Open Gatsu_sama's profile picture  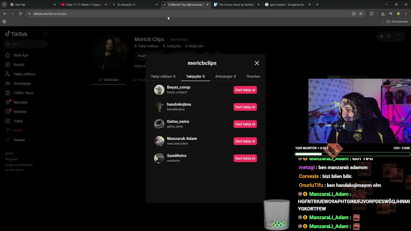(x=159, y=124)
